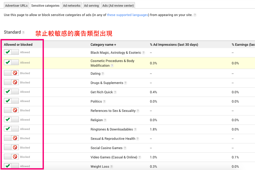Click the help icon beside Religion
Viewport: 255px width, 170px height.
point(105,120)
